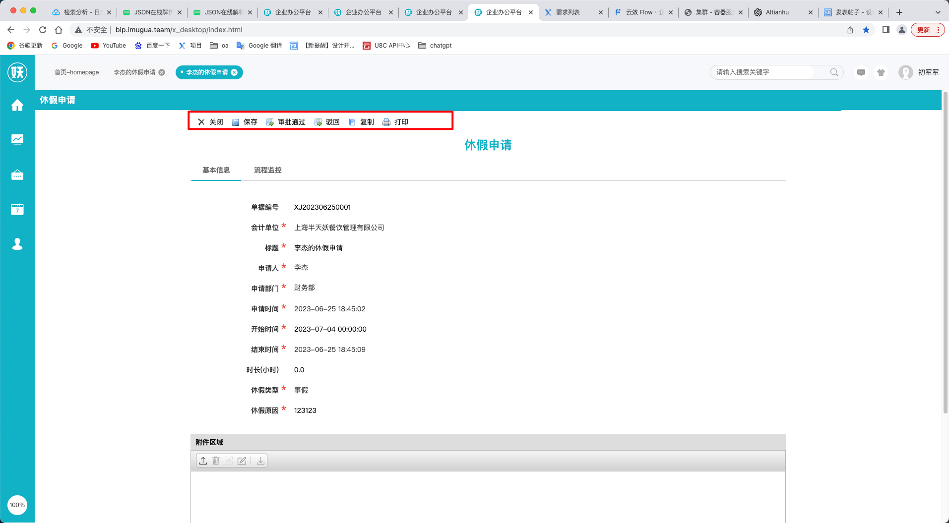
Task: Click the bookmark star icon
Action: pyautogui.click(x=866, y=30)
